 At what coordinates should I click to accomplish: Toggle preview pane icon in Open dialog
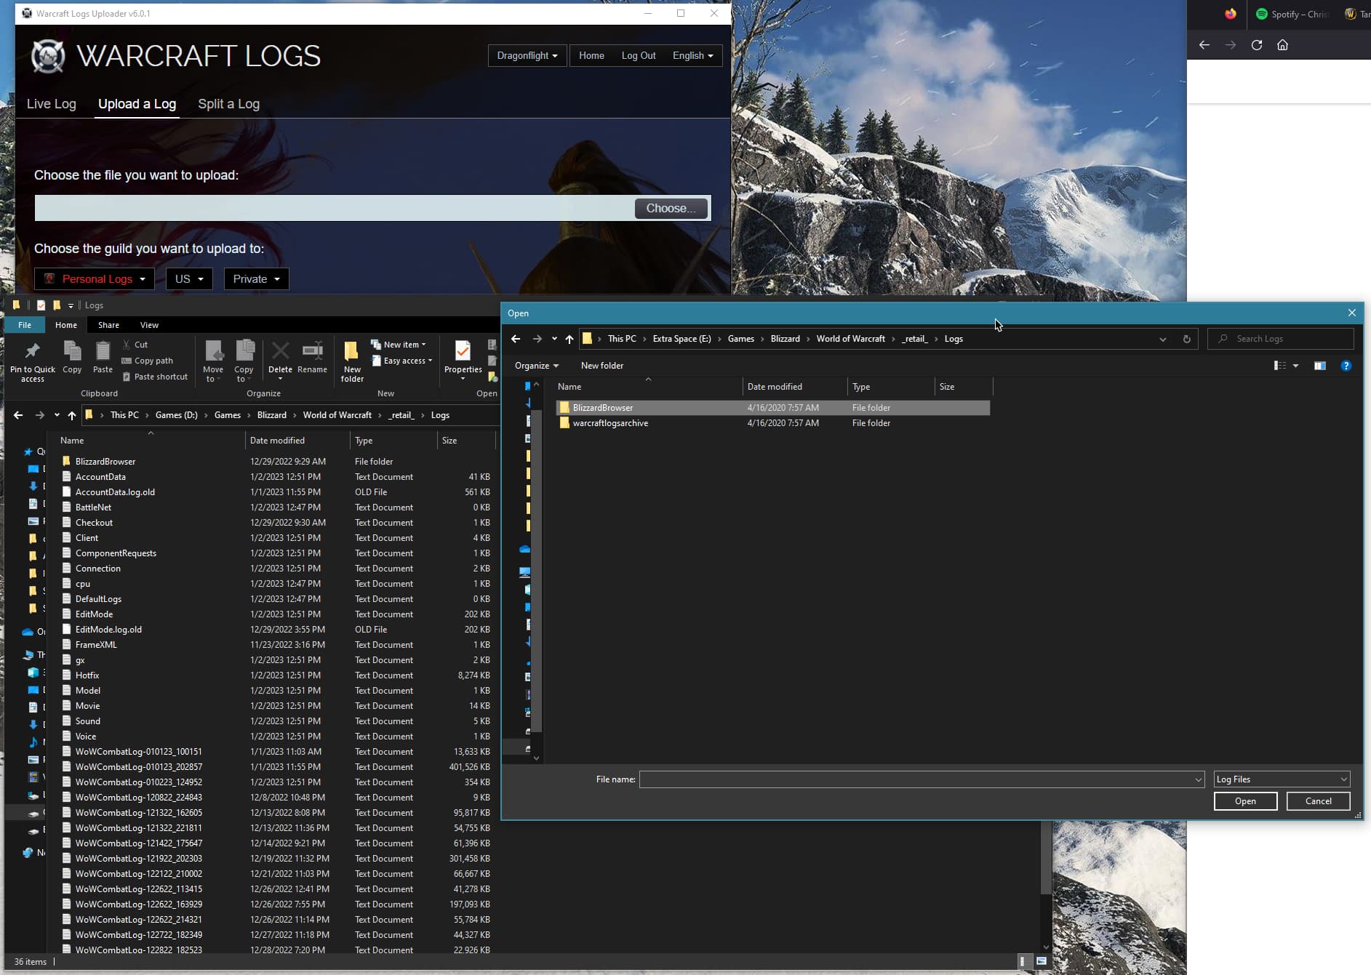click(1319, 366)
